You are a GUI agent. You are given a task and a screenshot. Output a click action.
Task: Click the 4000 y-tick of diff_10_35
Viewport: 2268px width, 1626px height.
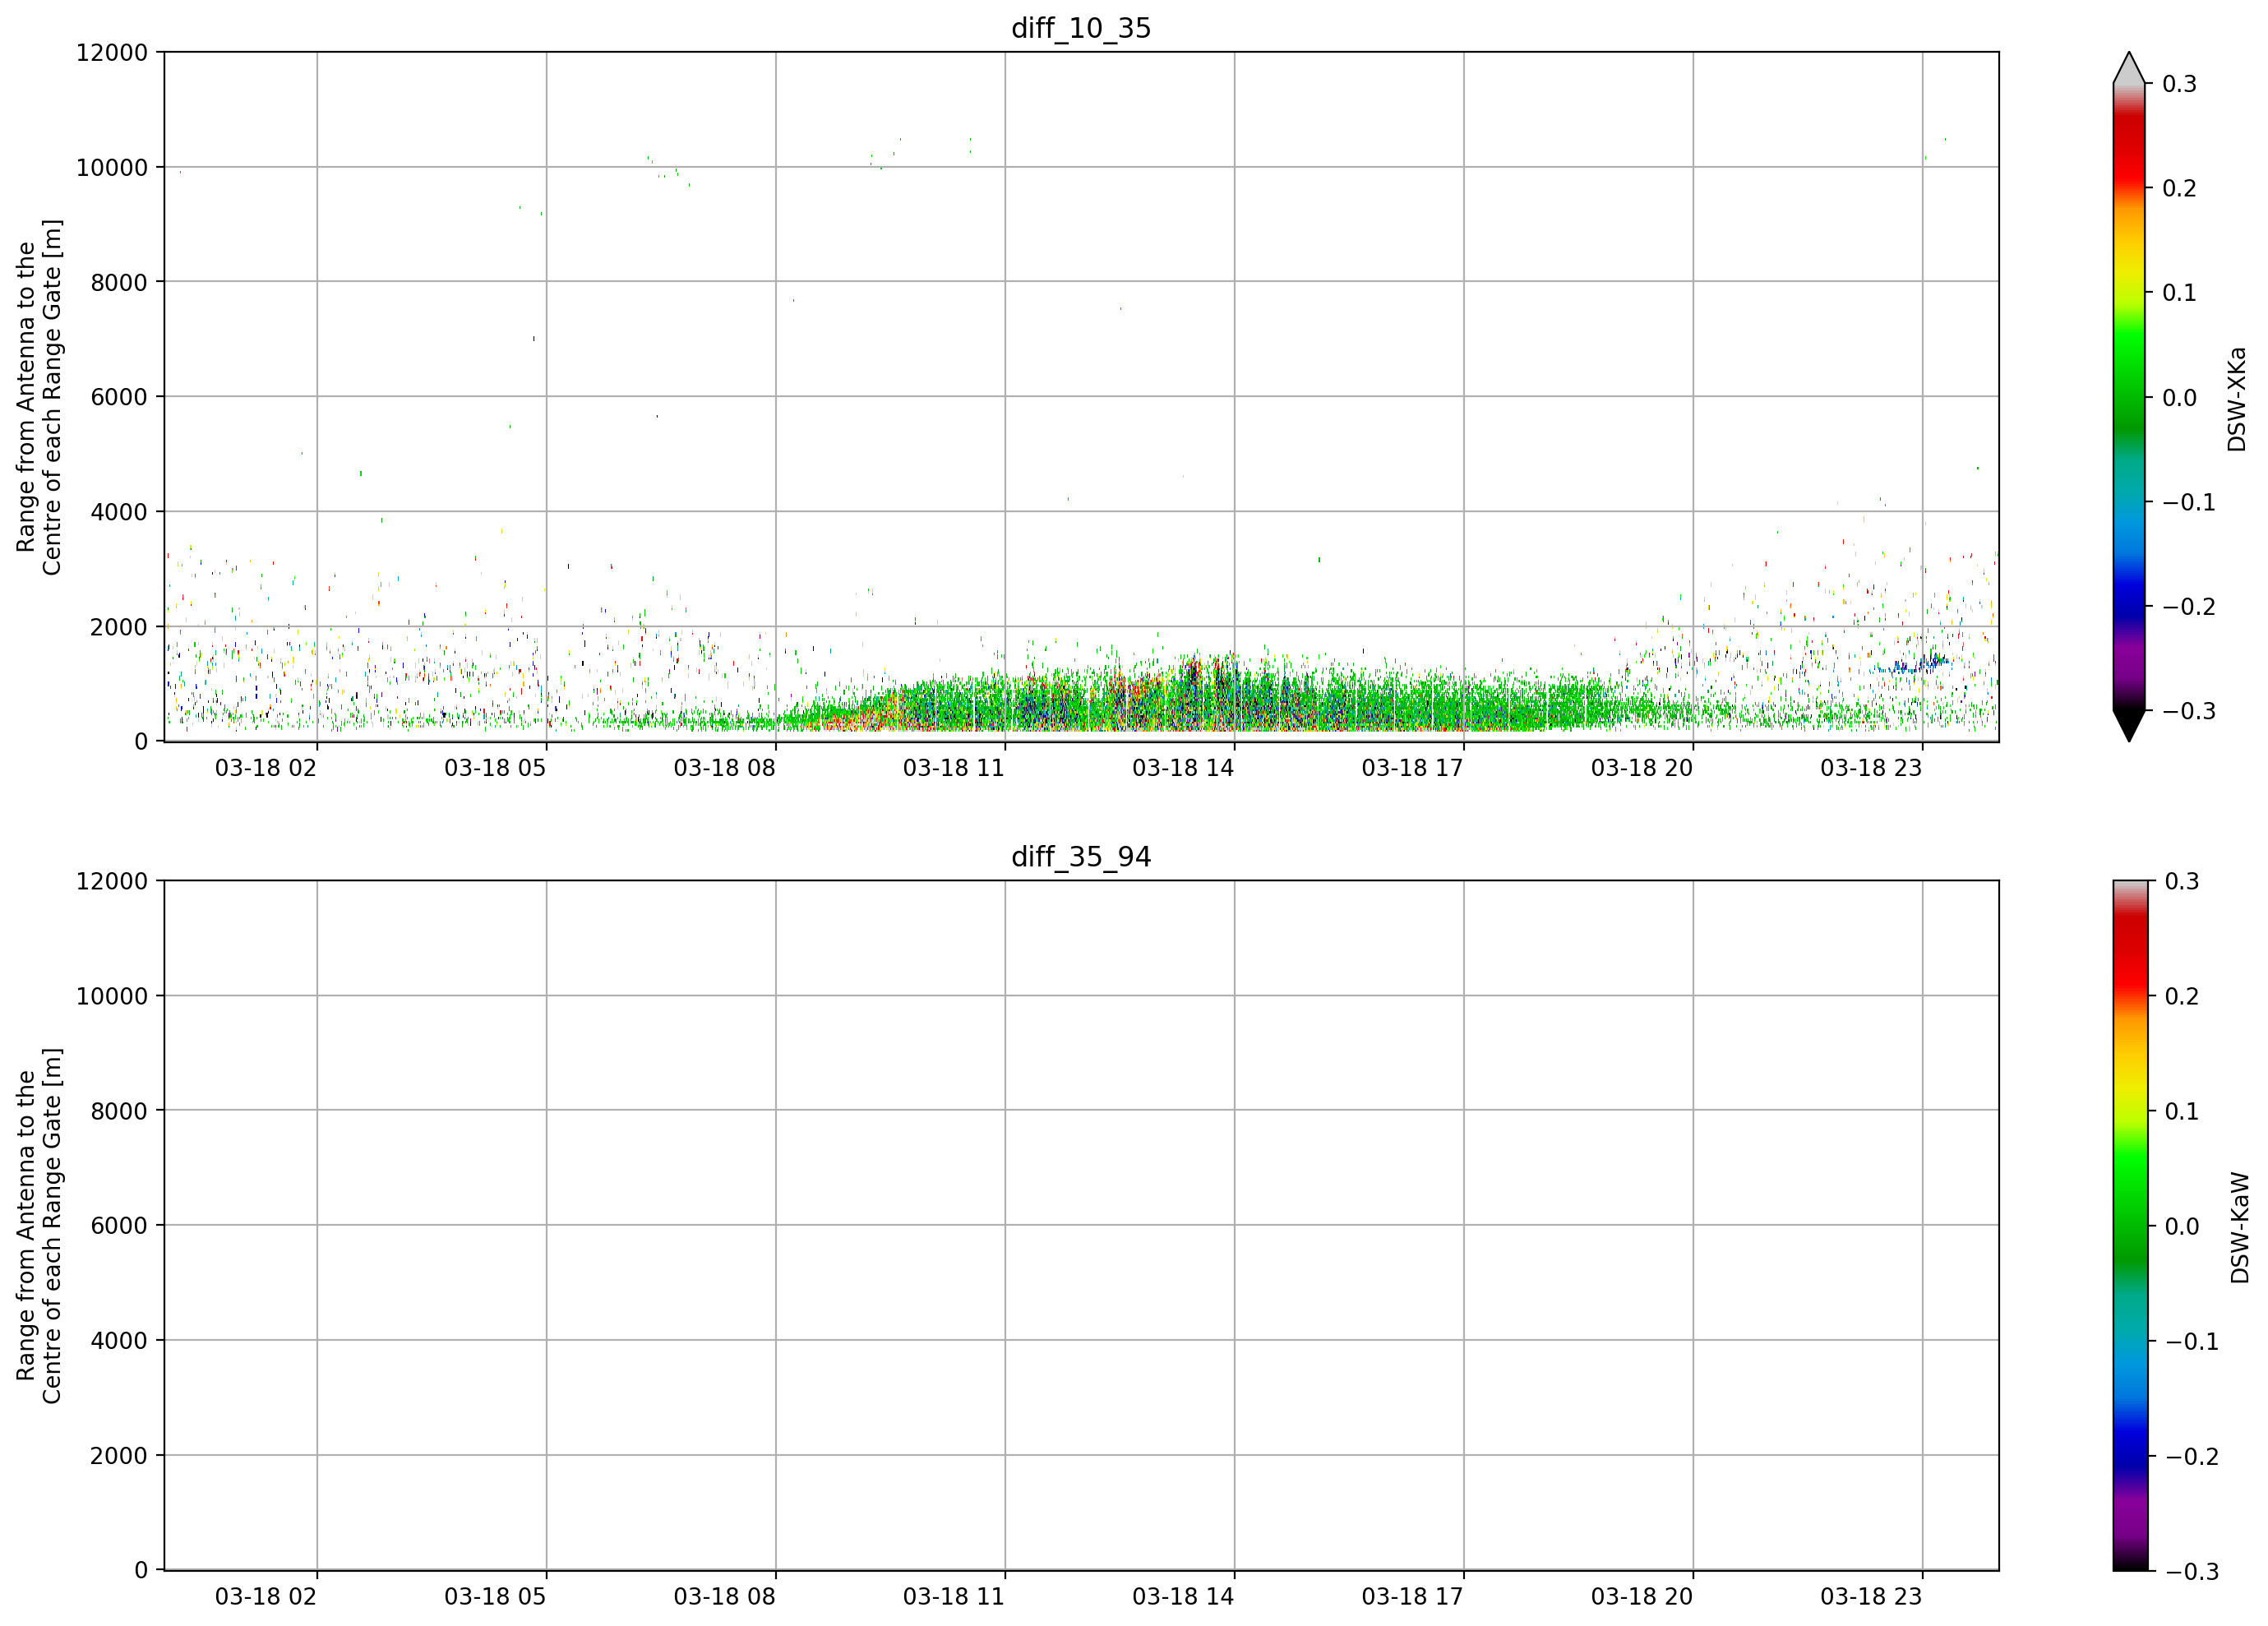[119, 512]
